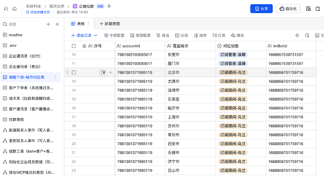
Task: Click the blue 分享 share button
Action: [262, 8]
